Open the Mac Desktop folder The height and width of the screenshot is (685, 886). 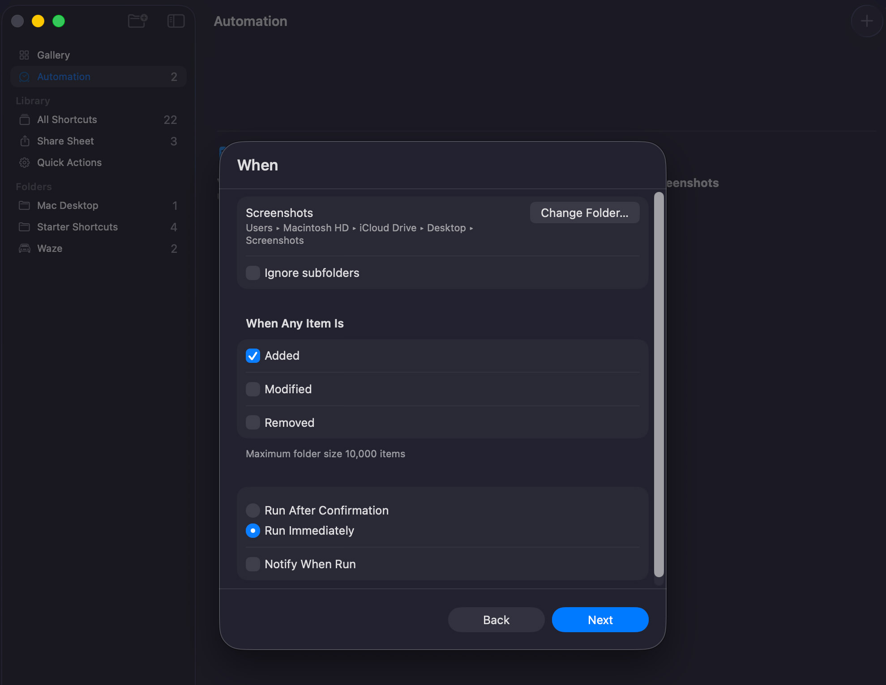pos(67,205)
